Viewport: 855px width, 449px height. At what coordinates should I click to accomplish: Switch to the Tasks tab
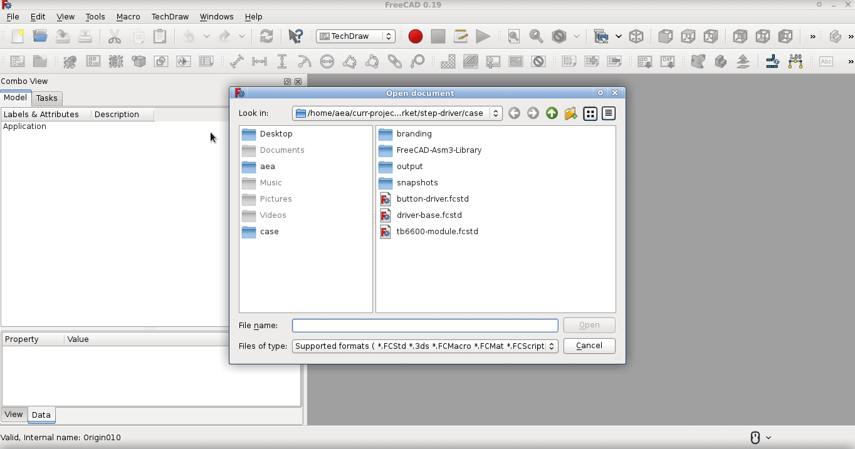tap(47, 98)
